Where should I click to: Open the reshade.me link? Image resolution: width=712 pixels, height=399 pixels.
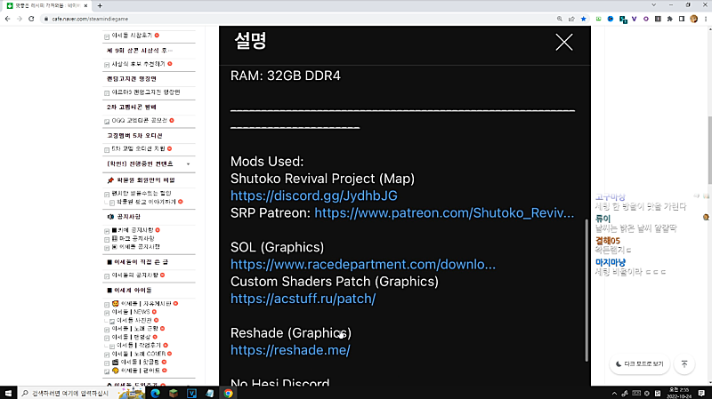point(290,350)
